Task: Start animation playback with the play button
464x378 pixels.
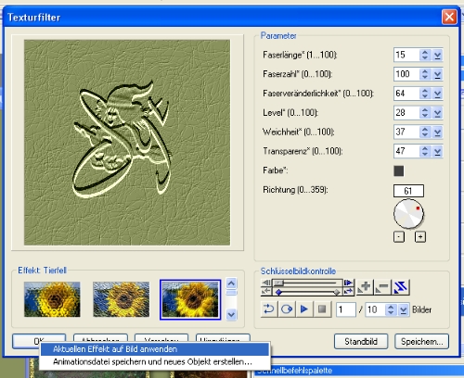Action: click(304, 309)
